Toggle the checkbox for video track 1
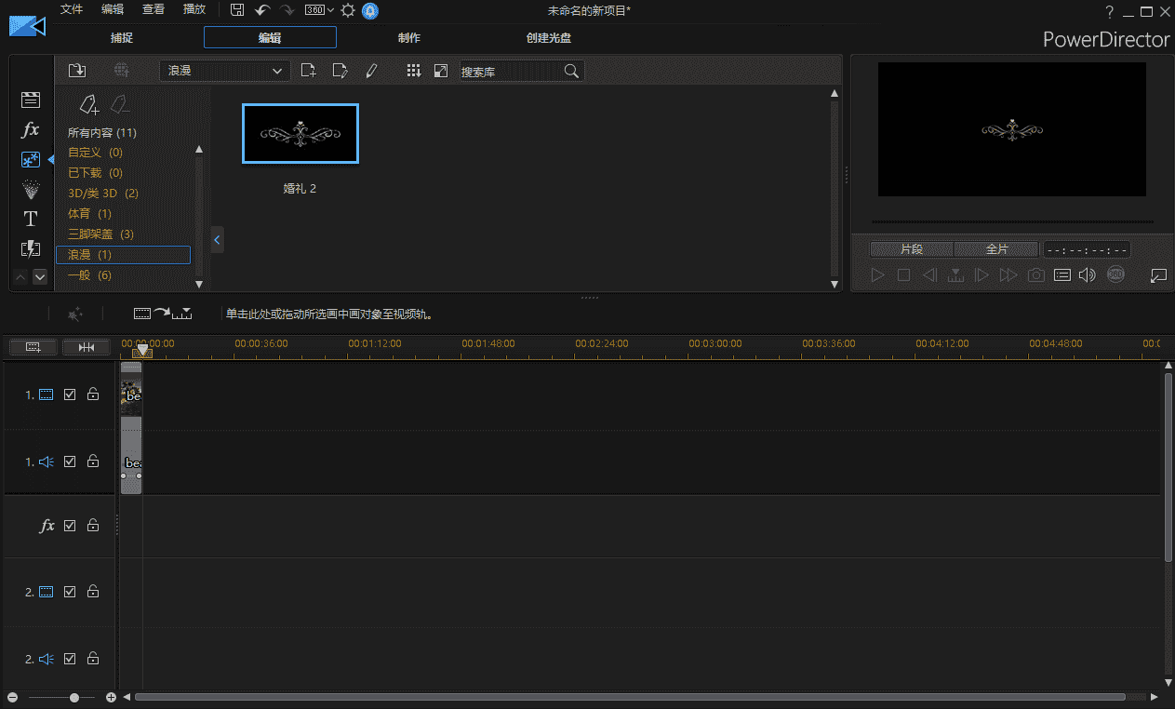The width and height of the screenshot is (1175, 709). (x=70, y=395)
